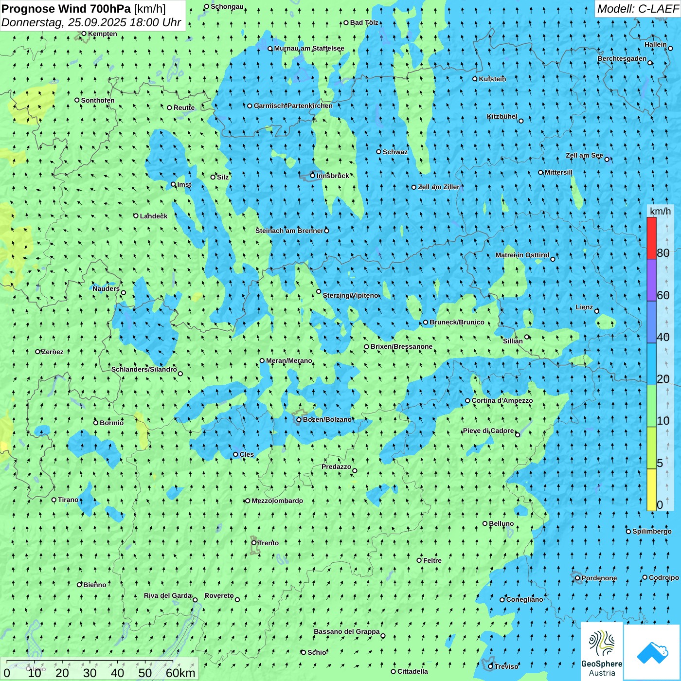Image resolution: width=681 pixels, height=681 pixels.
Task: Click the Murnau am Staffelsee label
Action: (x=309, y=48)
